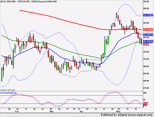Viewport: 154px width, 117px height.
Task: Click the 50 label on stochastic scale
Action: click(144, 100)
